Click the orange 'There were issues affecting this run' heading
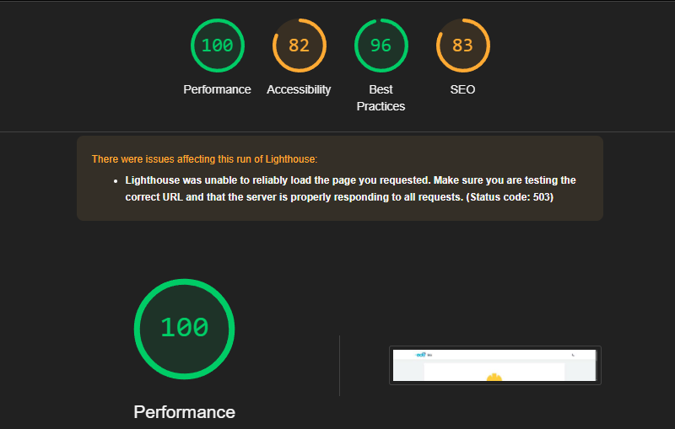 (x=204, y=159)
